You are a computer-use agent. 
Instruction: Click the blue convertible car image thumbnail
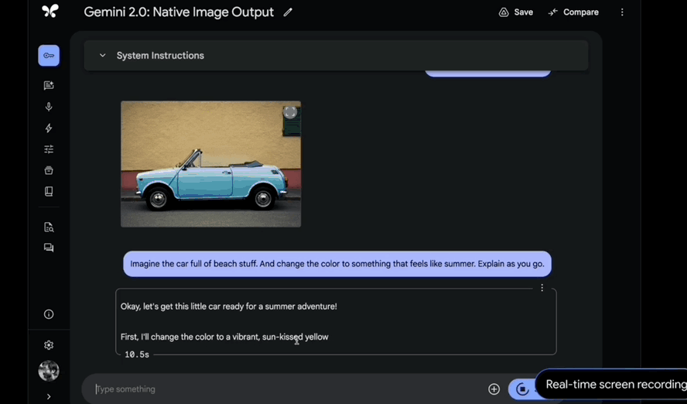pyautogui.click(x=210, y=164)
